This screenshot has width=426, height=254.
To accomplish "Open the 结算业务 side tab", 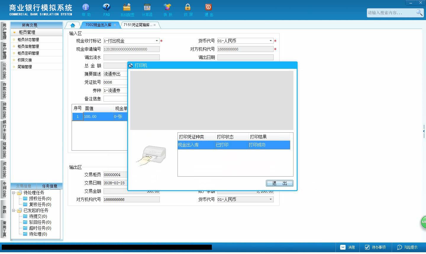I will click(4, 150).
